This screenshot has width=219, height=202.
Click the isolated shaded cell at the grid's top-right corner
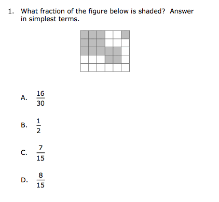tap(126, 35)
